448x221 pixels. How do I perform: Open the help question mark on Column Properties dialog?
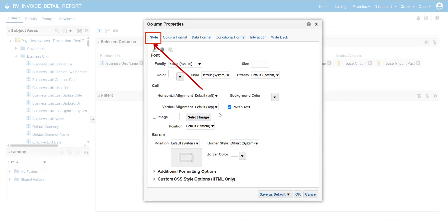[308, 24]
